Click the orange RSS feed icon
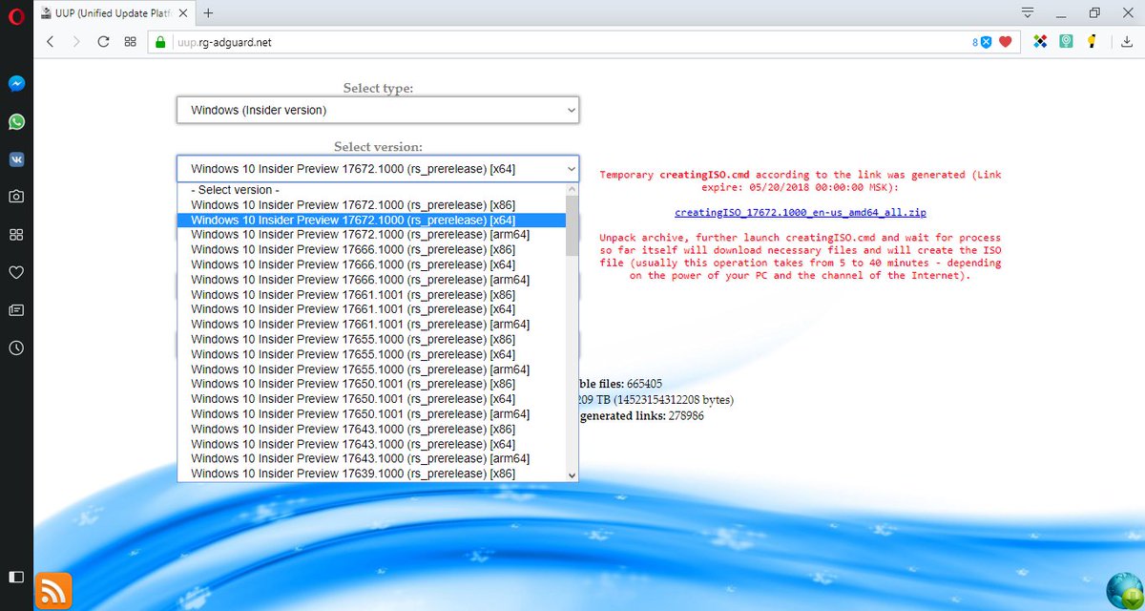The width and height of the screenshot is (1145, 611). pyautogui.click(x=53, y=591)
